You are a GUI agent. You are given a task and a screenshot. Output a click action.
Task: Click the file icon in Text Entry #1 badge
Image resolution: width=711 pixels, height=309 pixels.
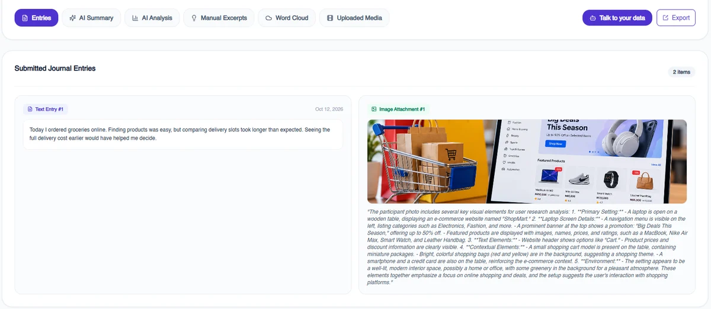pyautogui.click(x=30, y=110)
